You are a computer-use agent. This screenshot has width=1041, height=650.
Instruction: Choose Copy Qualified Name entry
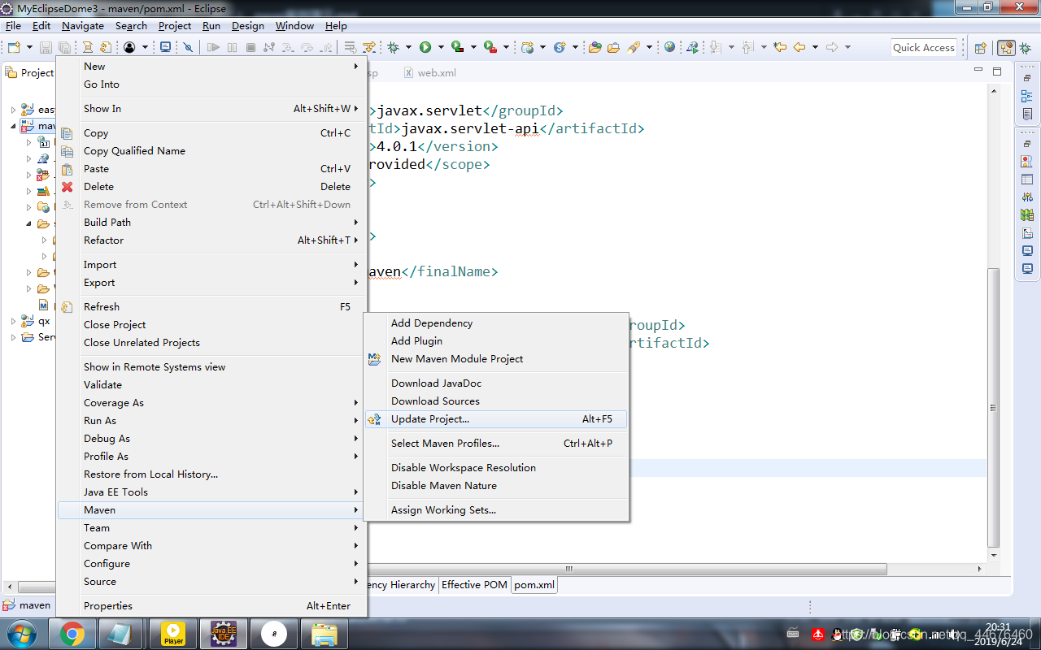coord(211,151)
